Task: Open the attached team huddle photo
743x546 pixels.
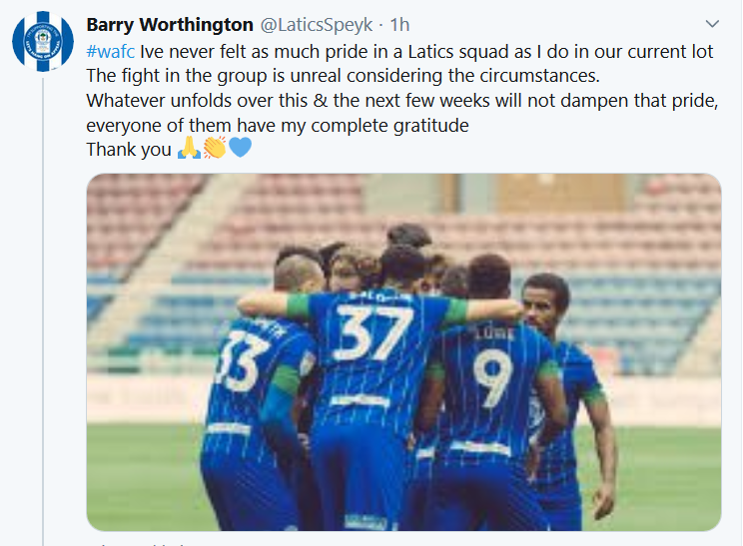Action: 403,351
